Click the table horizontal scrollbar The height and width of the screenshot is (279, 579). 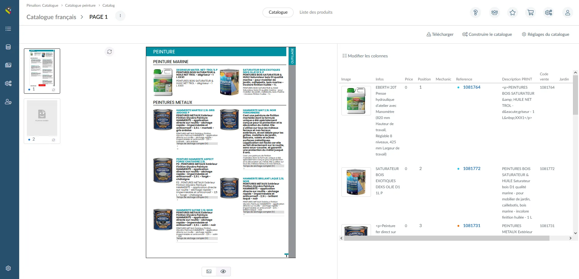(x=447, y=238)
